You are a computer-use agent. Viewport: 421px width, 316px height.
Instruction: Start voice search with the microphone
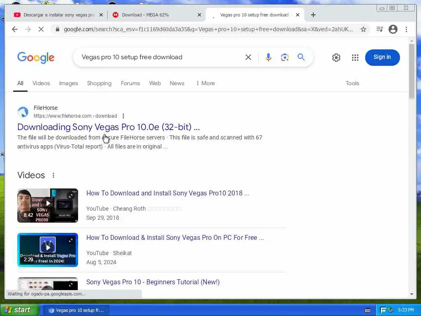[x=268, y=57]
